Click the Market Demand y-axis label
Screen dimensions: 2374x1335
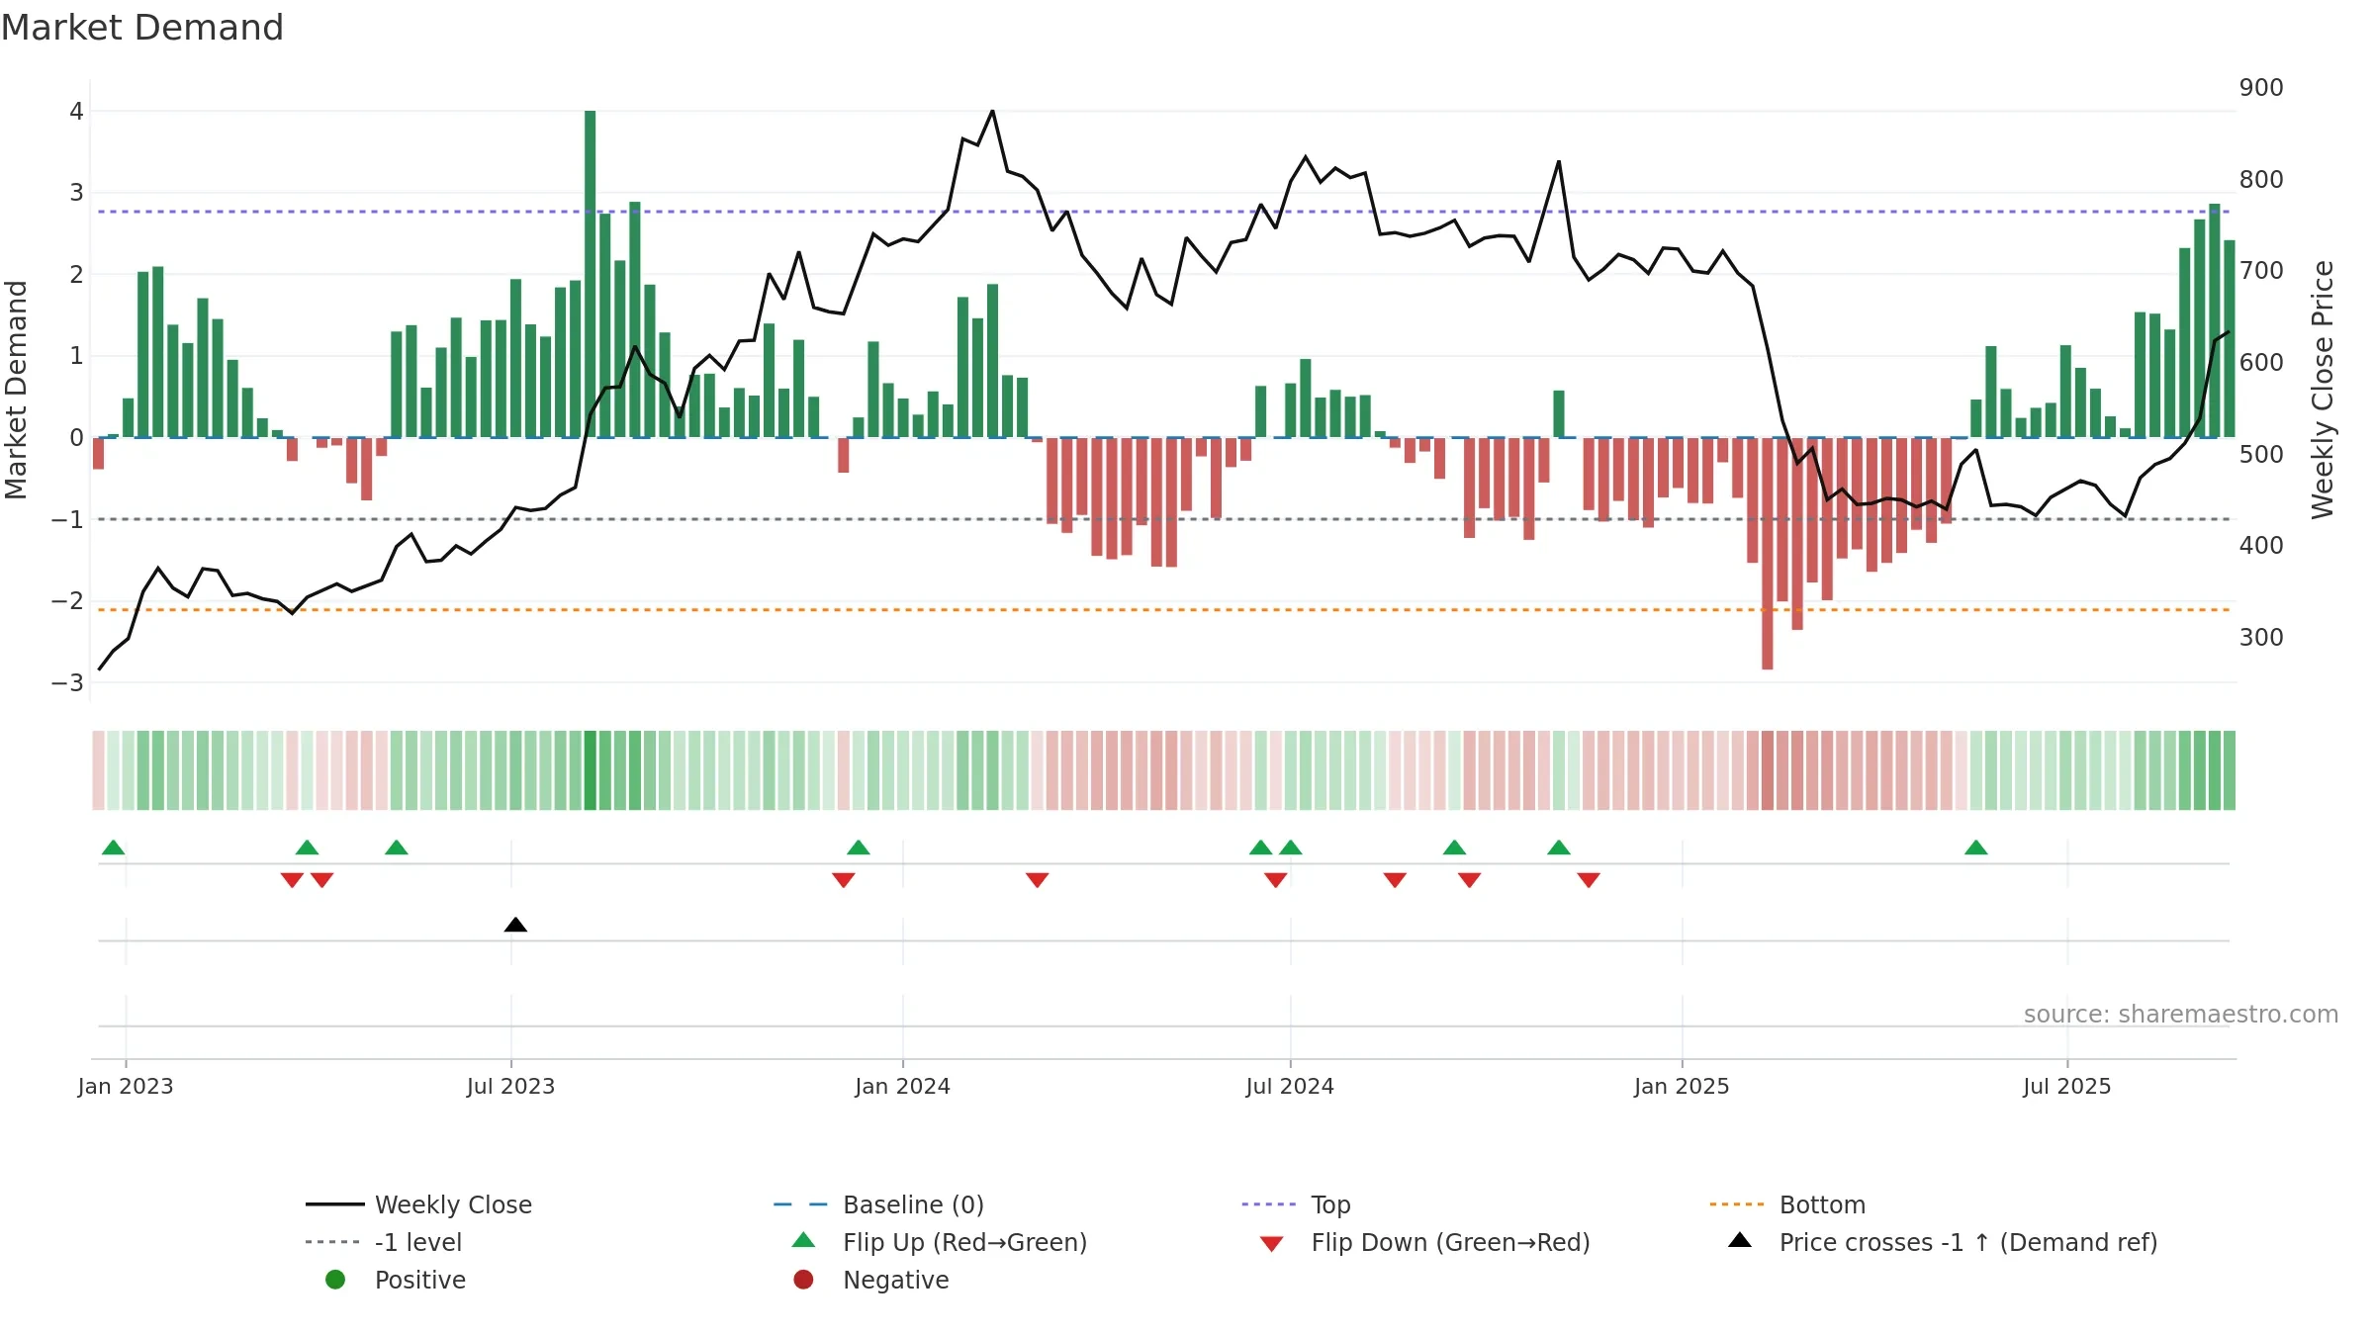[x=16, y=390]
